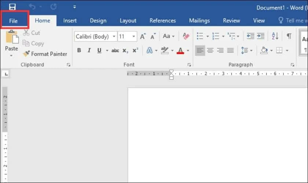
Task: Toggle Underline formatting
Action: [x=99, y=51]
